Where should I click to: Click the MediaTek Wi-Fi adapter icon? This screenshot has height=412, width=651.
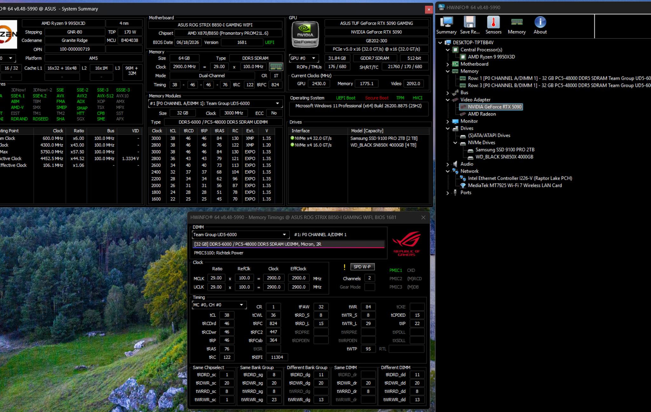pos(463,186)
